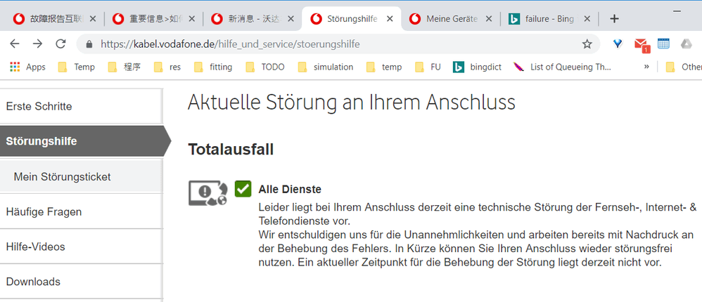702x302 pixels.
Task: Expand the hidden bookmarks overflow chevron
Action: click(646, 67)
